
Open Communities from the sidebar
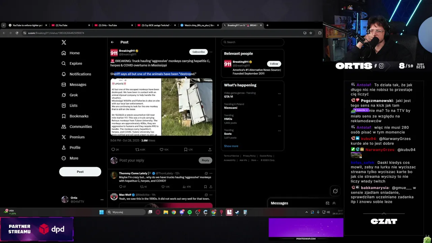(77, 127)
